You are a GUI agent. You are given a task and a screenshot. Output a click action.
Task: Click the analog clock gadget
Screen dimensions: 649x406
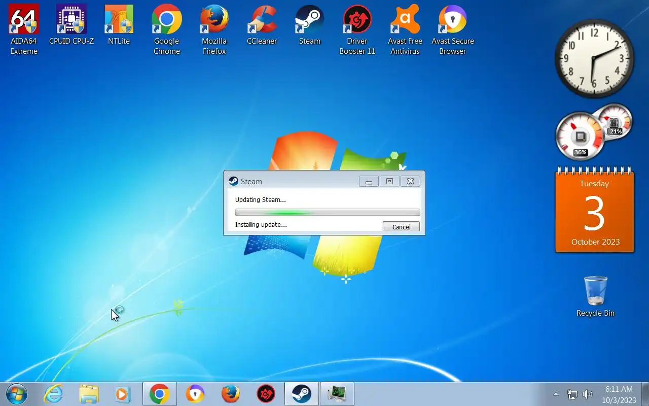(x=594, y=58)
